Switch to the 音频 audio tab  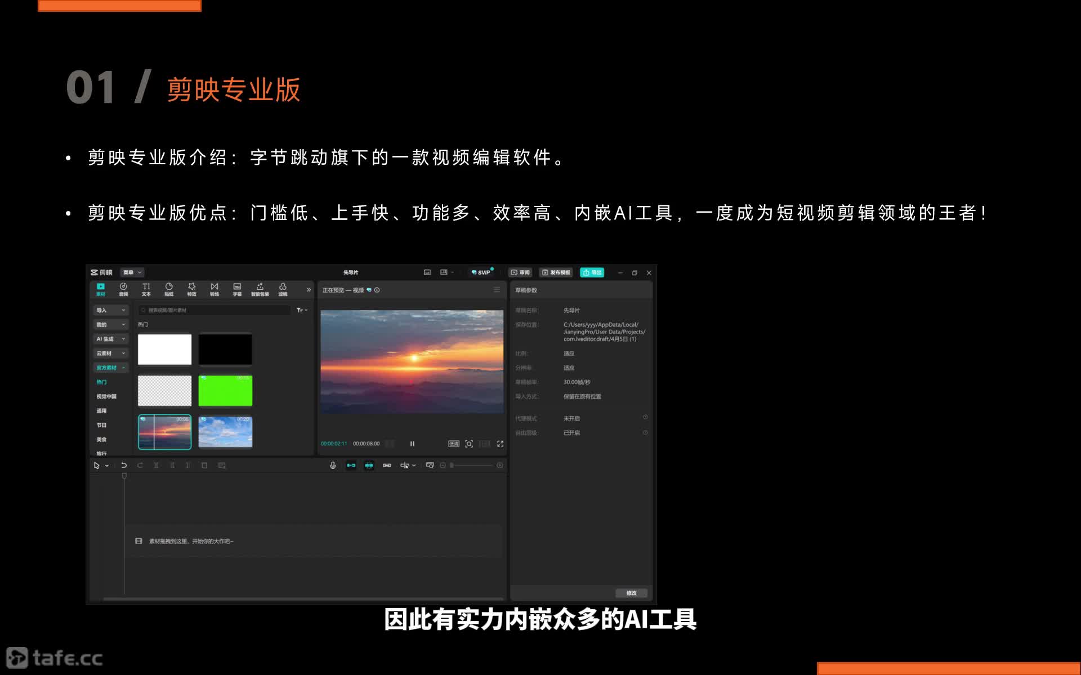click(123, 290)
